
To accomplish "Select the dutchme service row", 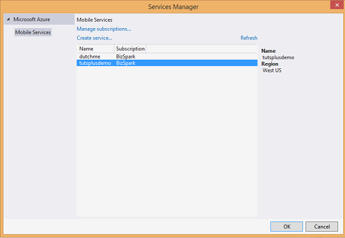I will point(167,57).
